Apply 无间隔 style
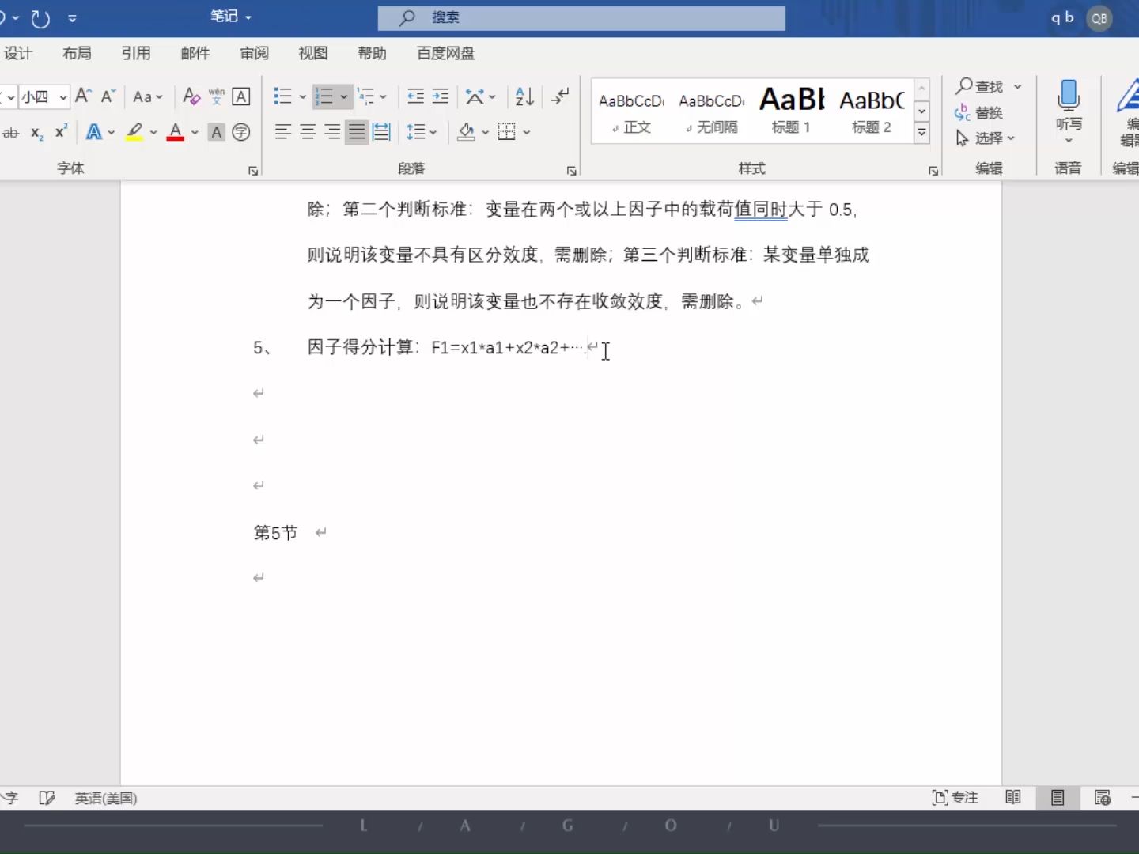This screenshot has height=854, width=1139. click(x=712, y=111)
